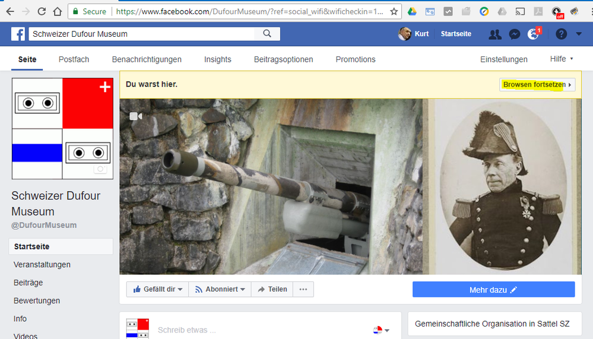Open Veranstaltungen in sidebar
The image size is (593, 339).
pyautogui.click(x=42, y=264)
